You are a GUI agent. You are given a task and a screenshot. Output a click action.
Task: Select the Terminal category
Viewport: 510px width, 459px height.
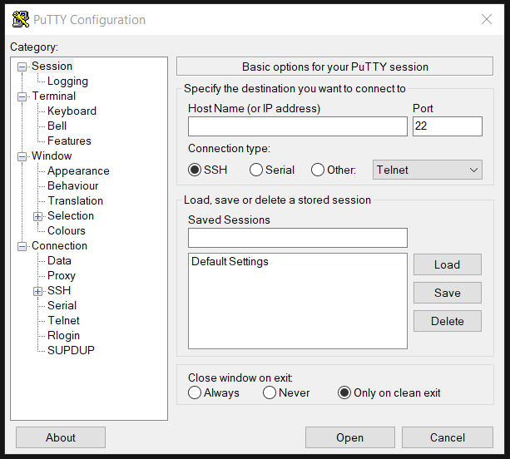(x=54, y=96)
